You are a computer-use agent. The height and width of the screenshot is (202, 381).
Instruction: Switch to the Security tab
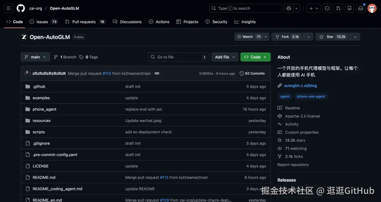(216, 22)
